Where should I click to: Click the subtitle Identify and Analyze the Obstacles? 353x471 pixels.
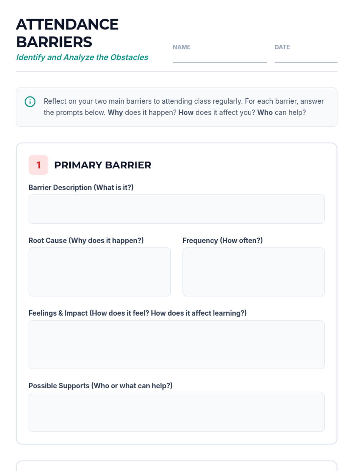[82, 57]
